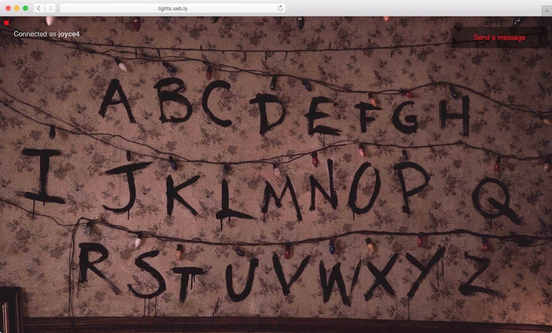The width and height of the screenshot is (552, 333).
Task: Click the painted letter O
Action: click(364, 188)
